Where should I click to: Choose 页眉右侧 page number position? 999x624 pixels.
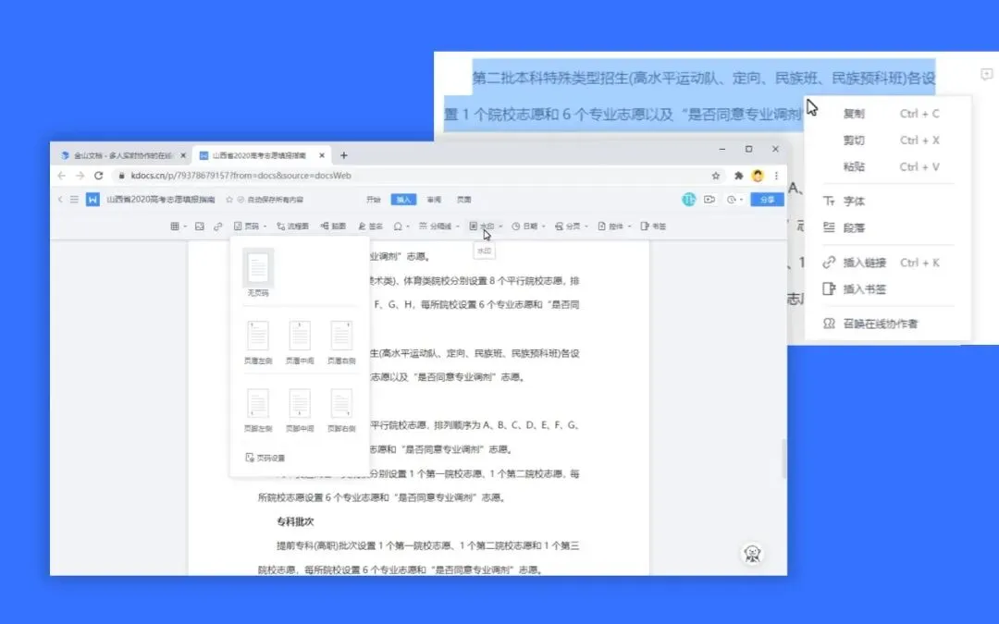(x=341, y=342)
